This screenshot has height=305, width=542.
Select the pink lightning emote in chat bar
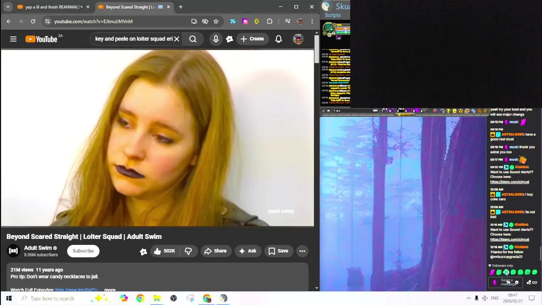tap(492, 272)
